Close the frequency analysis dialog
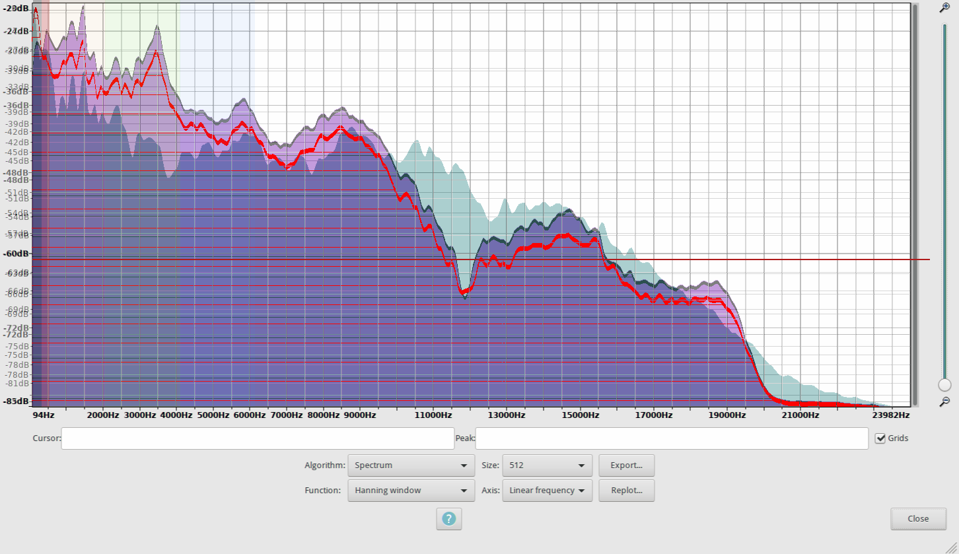 (918, 518)
